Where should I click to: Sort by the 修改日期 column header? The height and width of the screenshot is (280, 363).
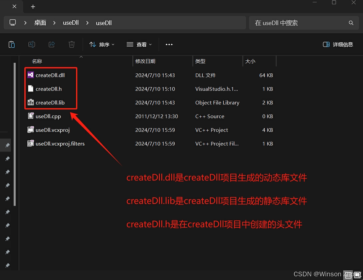145,61
